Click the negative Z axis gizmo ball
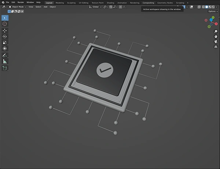The image size is (220, 169). (x=211, y=24)
